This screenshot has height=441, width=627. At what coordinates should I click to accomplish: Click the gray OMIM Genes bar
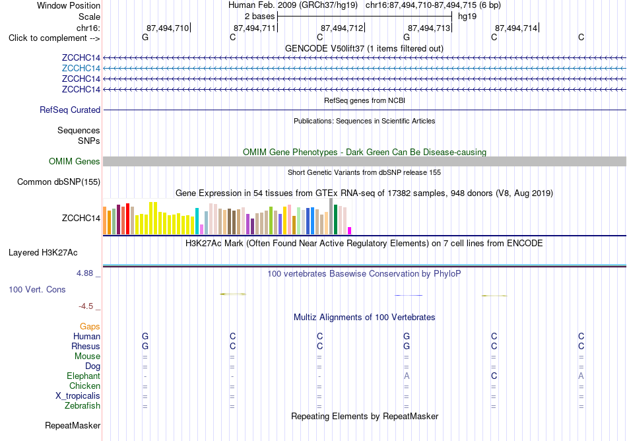point(364,162)
